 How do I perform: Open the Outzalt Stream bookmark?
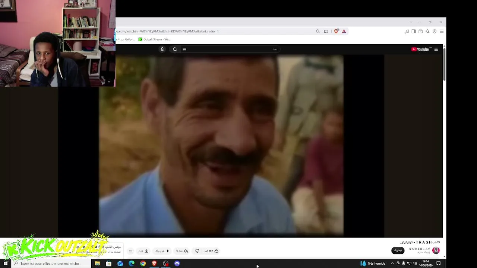(154, 39)
